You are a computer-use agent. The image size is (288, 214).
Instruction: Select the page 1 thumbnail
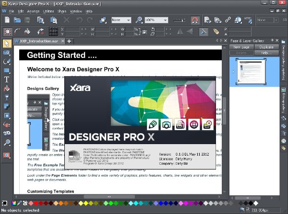pyautogui.click(x=251, y=71)
